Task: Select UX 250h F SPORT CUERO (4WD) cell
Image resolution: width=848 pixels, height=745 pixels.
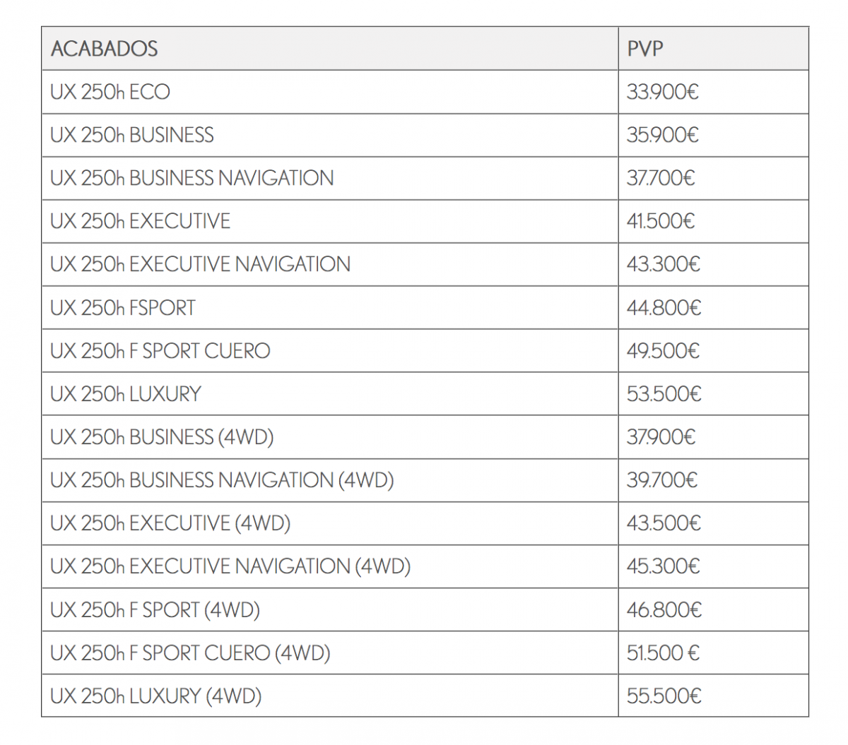Action: point(190,653)
